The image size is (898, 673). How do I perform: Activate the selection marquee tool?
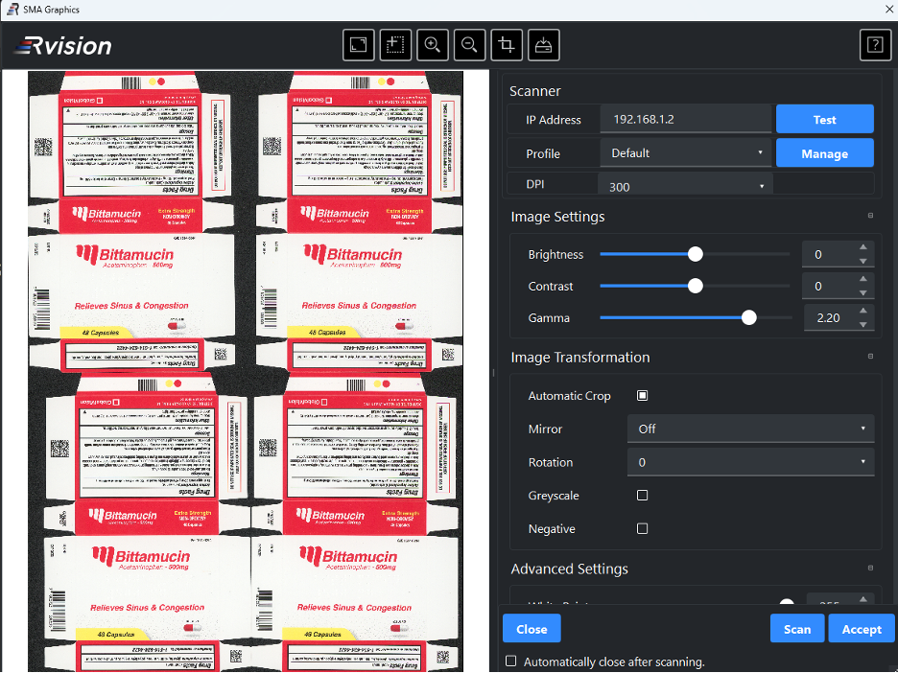[x=395, y=45]
